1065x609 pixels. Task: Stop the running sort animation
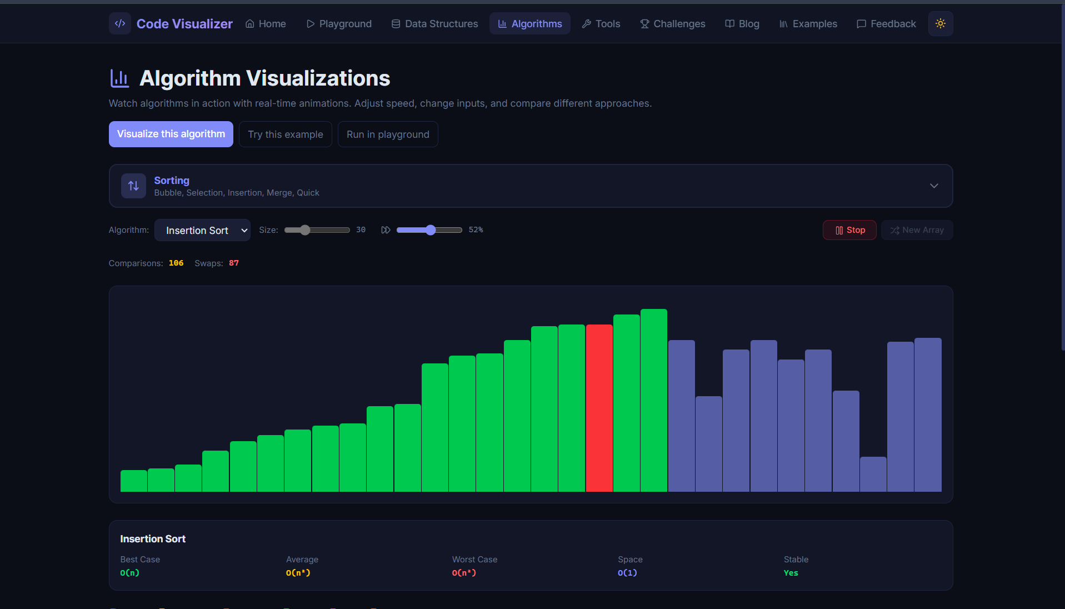849,230
